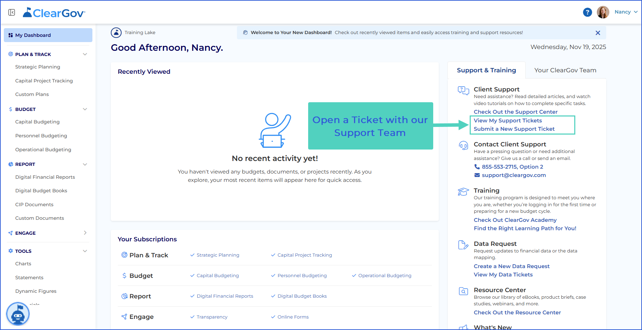Open Personnel Budgeting subscription link
642x330 pixels.
tap(302, 275)
